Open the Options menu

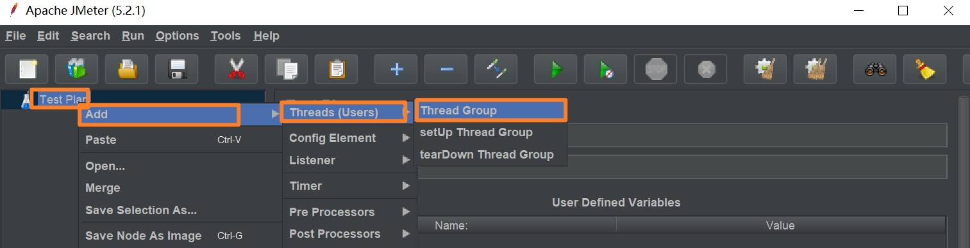tap(177, 36)
